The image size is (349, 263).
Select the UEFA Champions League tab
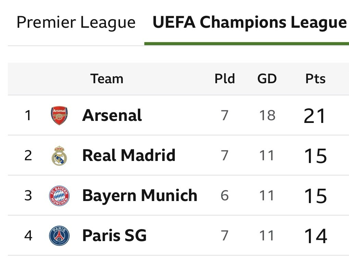250,23
